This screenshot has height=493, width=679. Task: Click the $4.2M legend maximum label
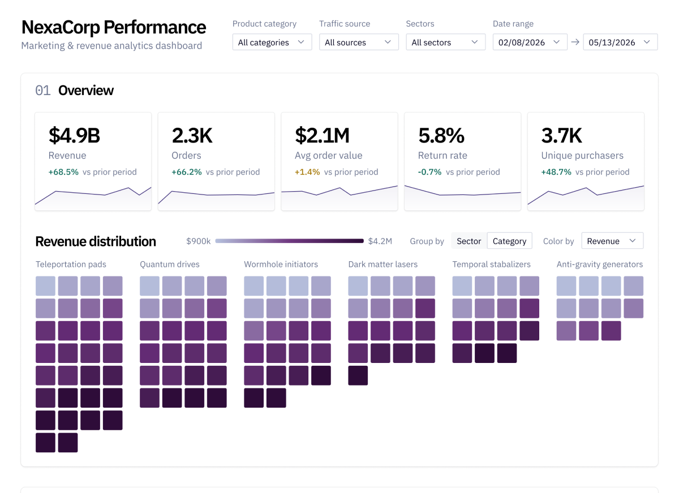[380, 241]
